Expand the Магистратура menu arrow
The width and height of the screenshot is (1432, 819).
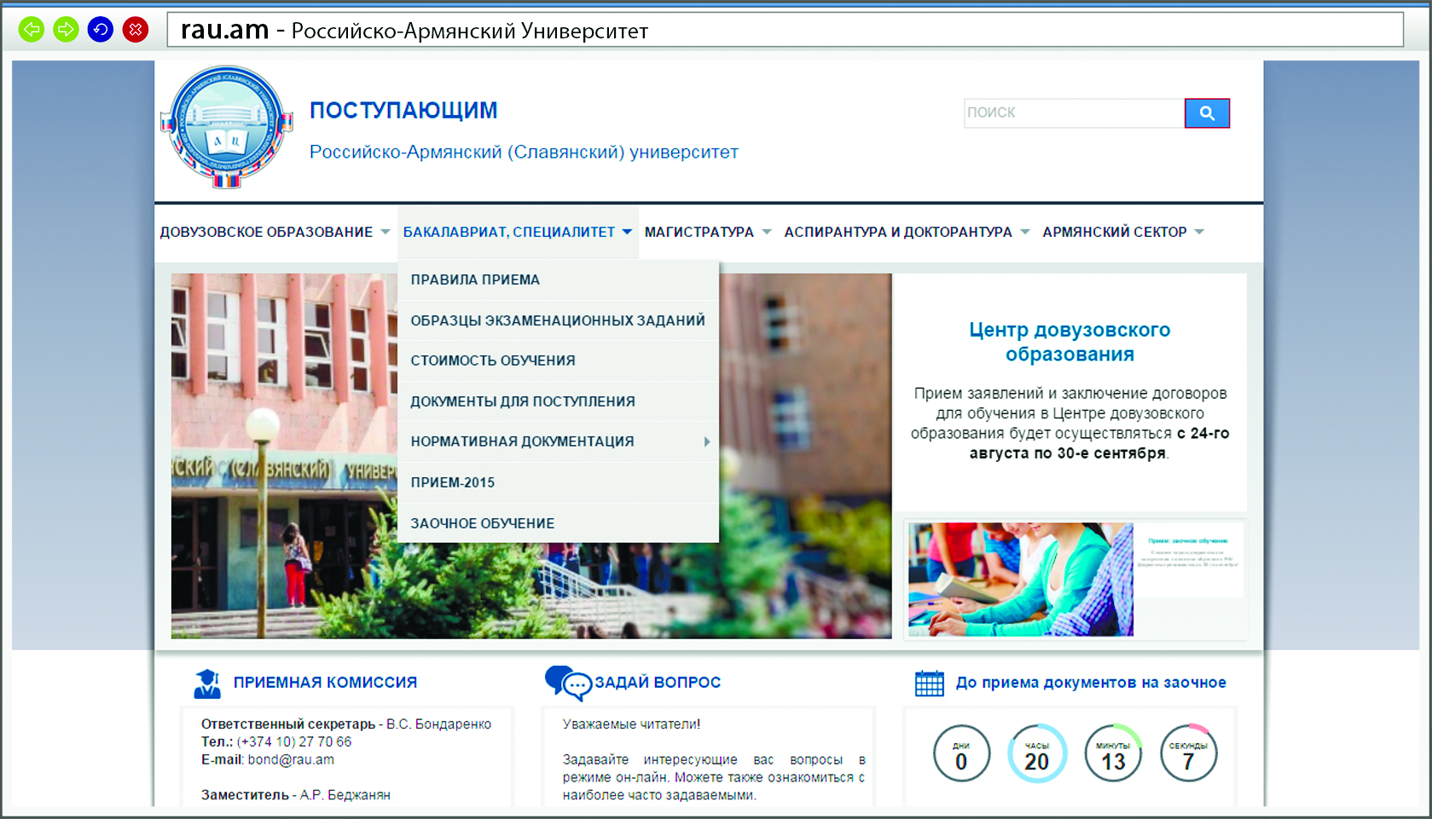click(766, 232)
